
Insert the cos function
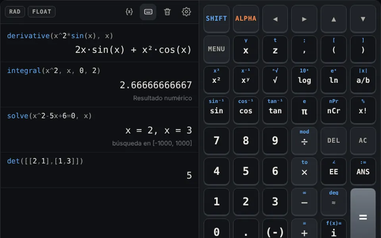click(x=246, y=110)
